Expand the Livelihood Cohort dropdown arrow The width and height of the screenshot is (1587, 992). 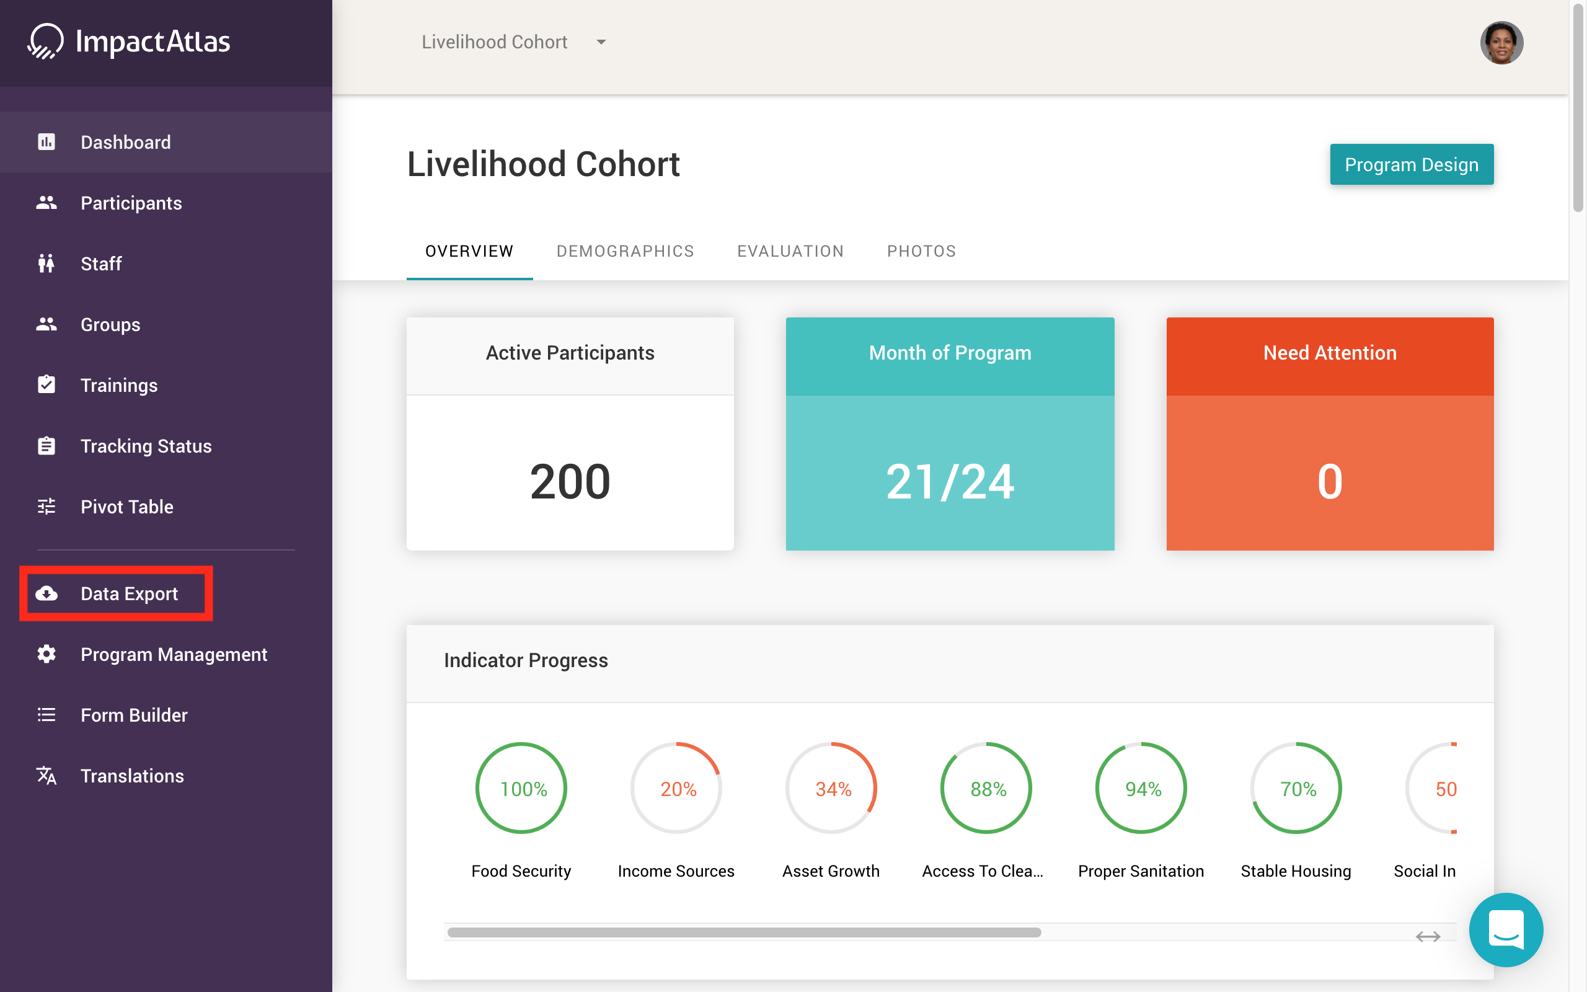pos(601,42)
